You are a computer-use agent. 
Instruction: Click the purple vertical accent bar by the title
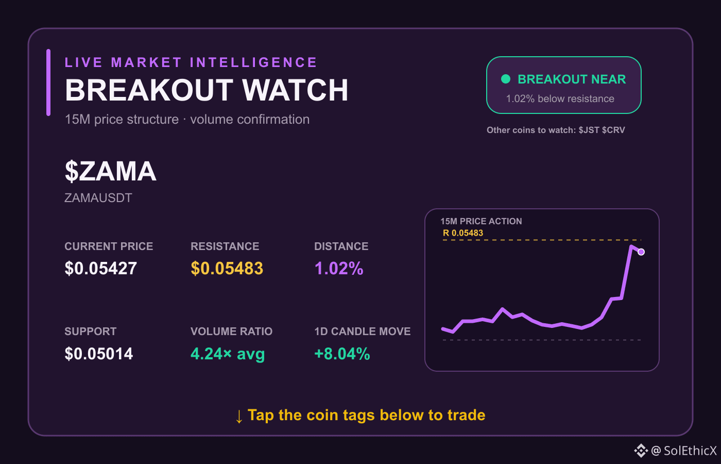point(48,82)
